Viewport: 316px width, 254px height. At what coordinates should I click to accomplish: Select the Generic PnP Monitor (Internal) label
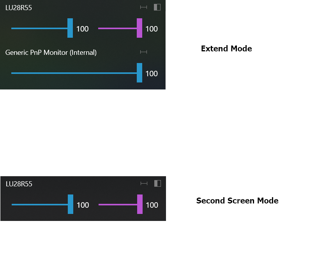pos(51,52)
